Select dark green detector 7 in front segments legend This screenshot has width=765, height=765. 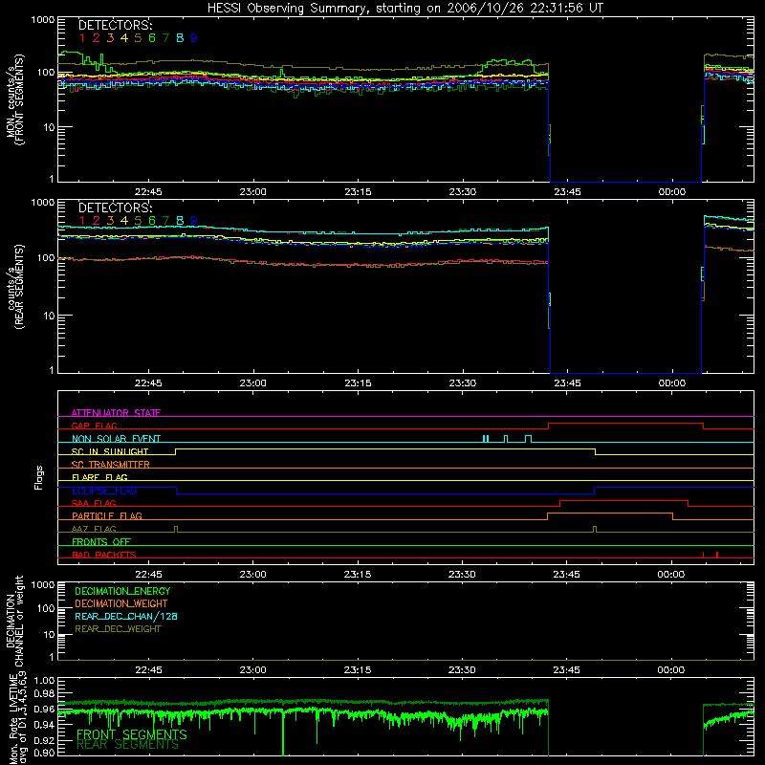(x=165, y=38)
